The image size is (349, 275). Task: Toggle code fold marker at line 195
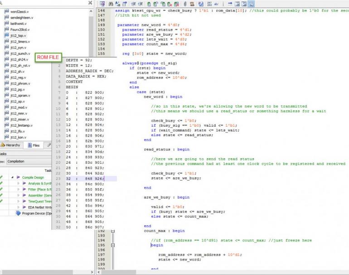[113, 245]
